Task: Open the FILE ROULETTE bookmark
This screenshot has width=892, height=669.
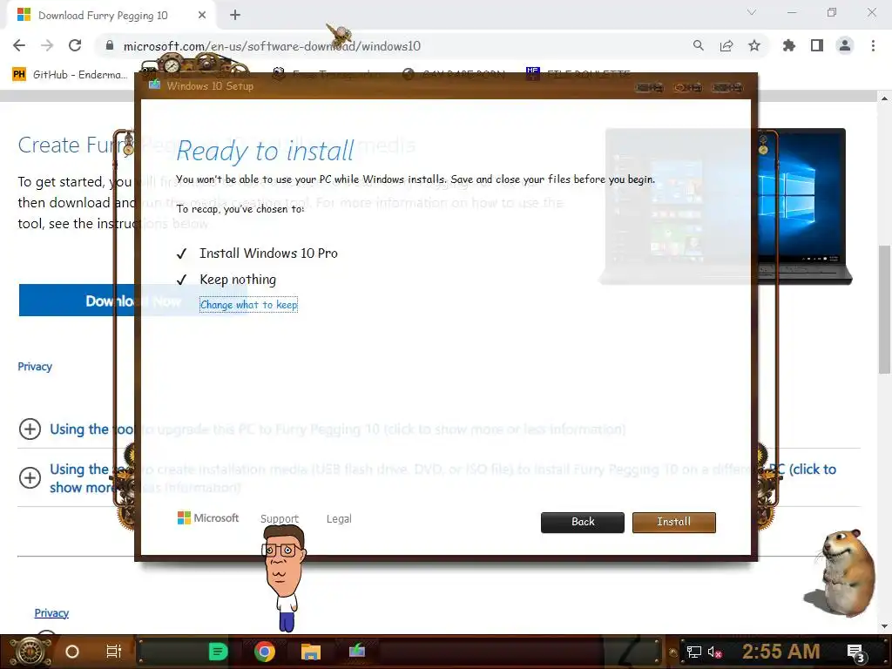Action: [578, 74]
